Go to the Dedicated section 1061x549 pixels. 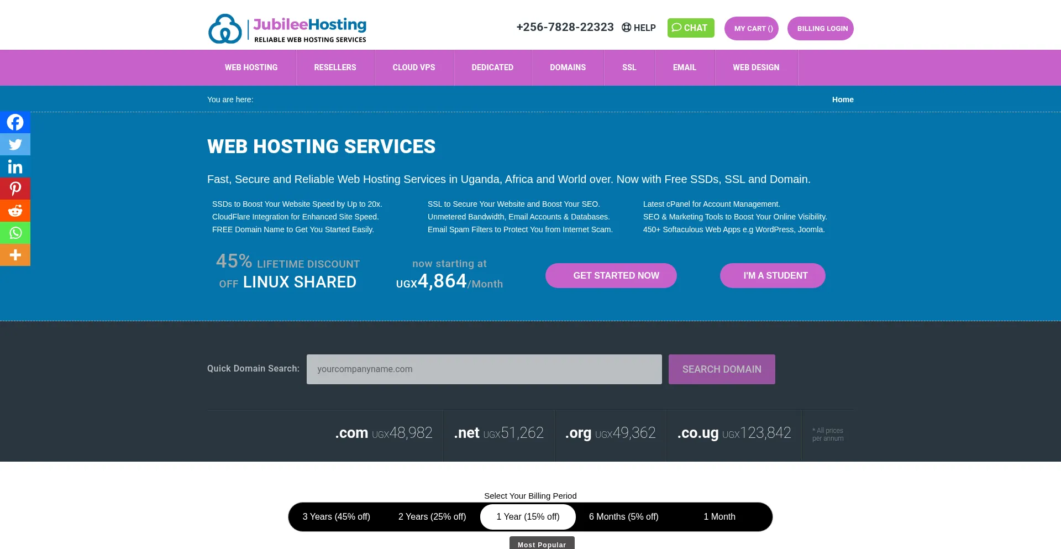tap(492, 67)
